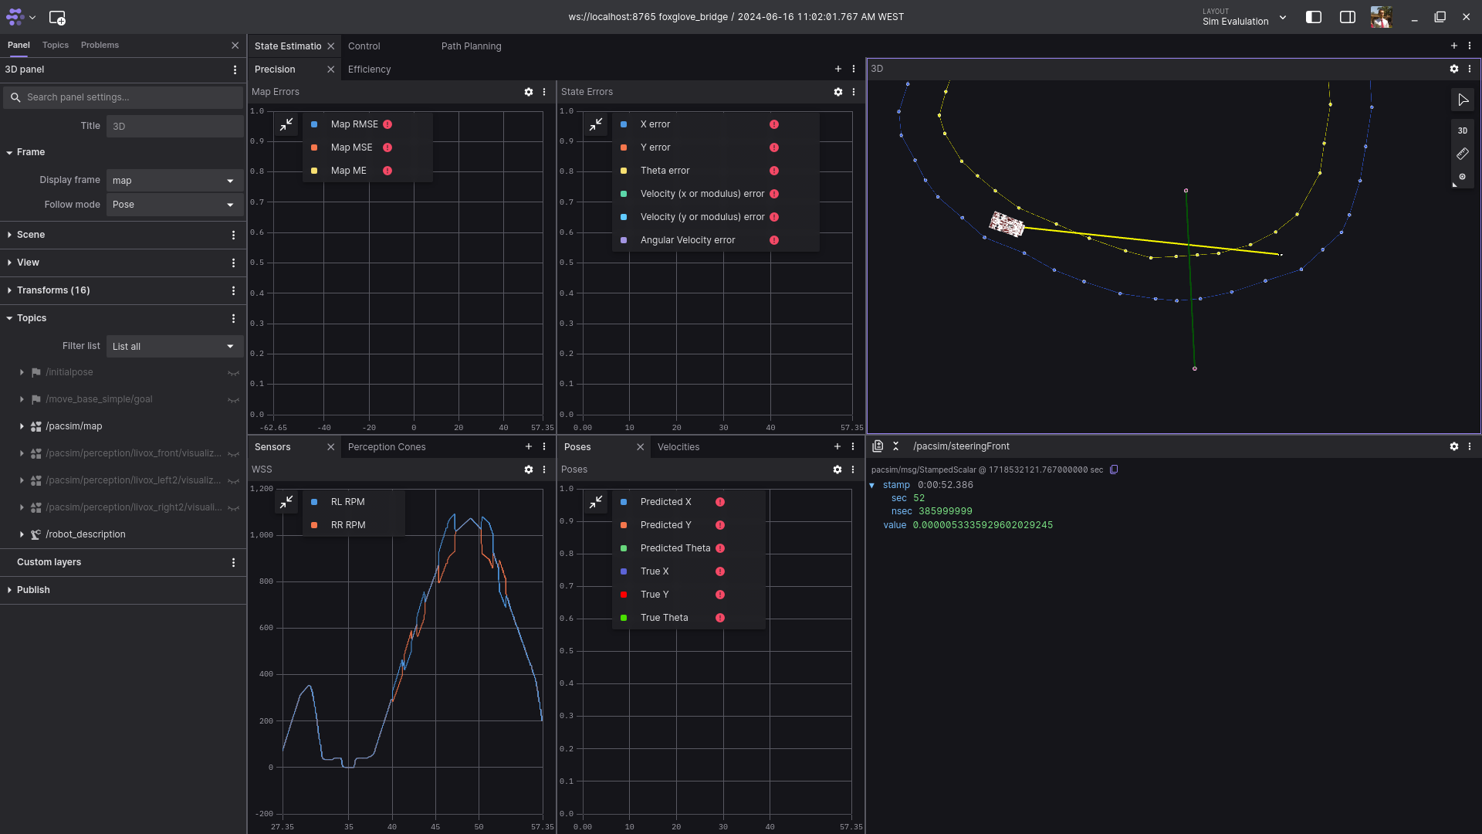The height and width of the screenshot is (834, 1482).
Task: Toggle the 3D camera mode button
Action: (x=1463, y=131)
